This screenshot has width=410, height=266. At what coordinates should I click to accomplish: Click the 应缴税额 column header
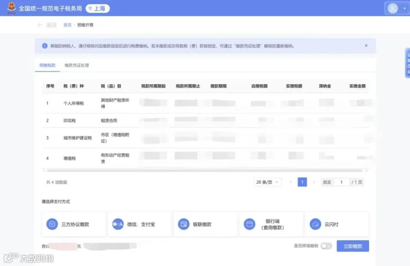[259, 86]
